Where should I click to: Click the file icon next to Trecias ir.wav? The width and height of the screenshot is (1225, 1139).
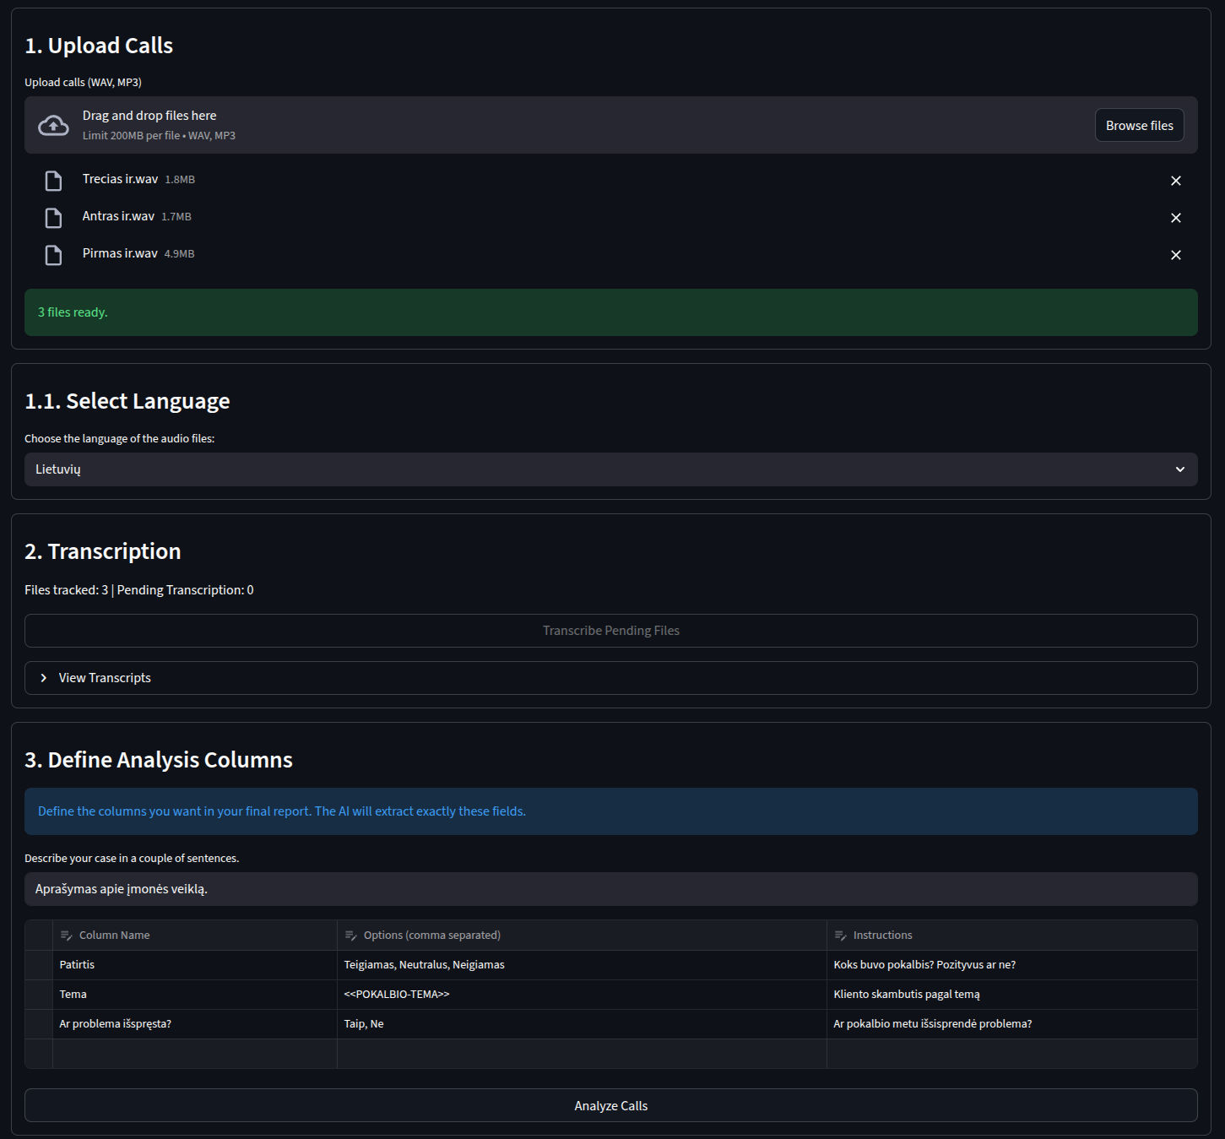pos(53,181)
